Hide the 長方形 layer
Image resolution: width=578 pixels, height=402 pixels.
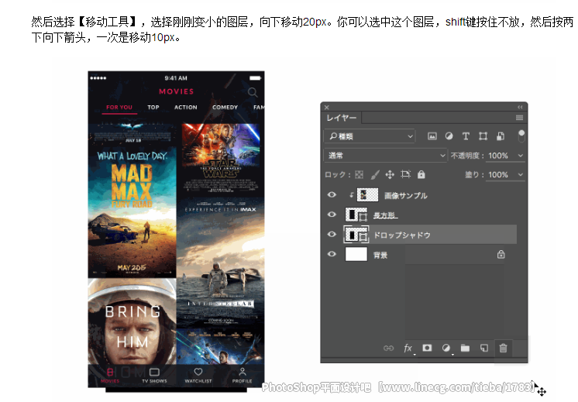[x=332, y=214]
